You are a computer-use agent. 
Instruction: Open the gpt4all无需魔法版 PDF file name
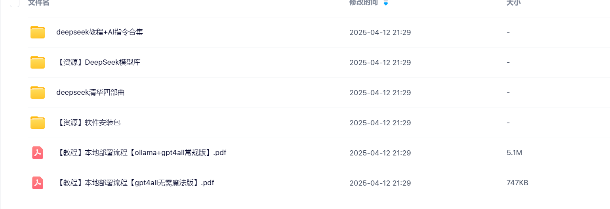point(135,183)
